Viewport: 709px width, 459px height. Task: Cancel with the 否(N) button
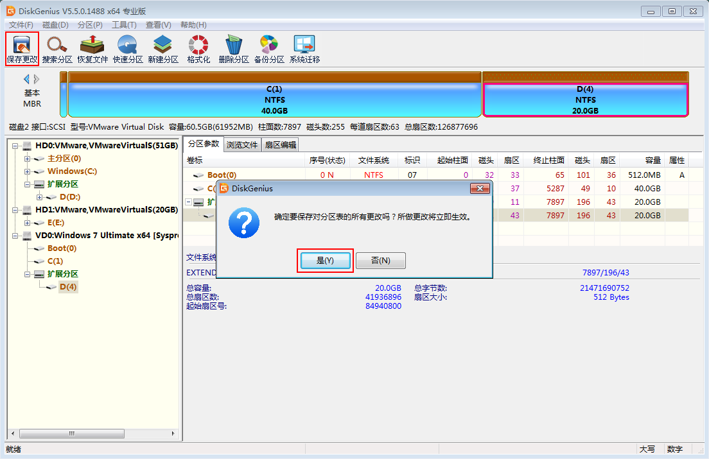coord(381,261)
